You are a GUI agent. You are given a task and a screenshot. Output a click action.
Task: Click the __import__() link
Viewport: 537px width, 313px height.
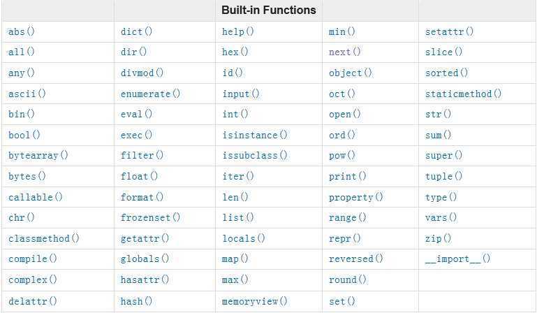(x=457, y=259)
